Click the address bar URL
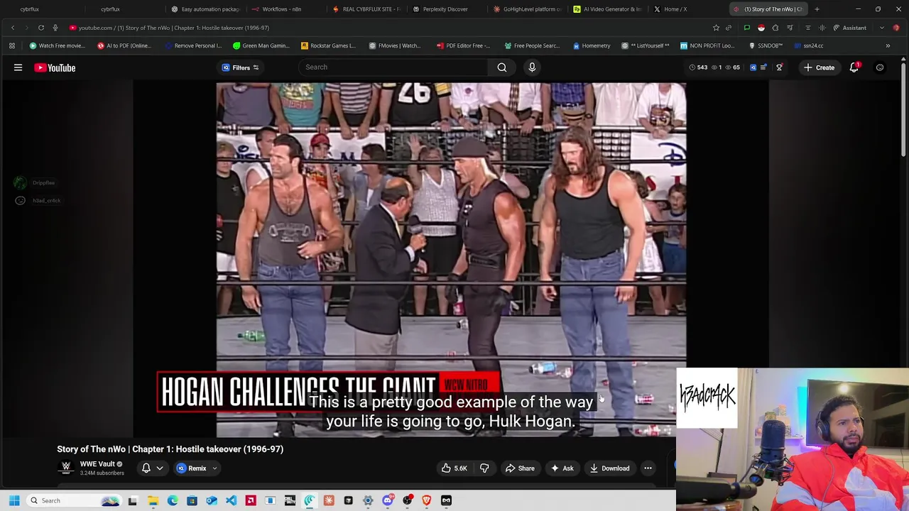Image resolution: width=909 pixels, height=511 pixels. (x=174, y=28)
